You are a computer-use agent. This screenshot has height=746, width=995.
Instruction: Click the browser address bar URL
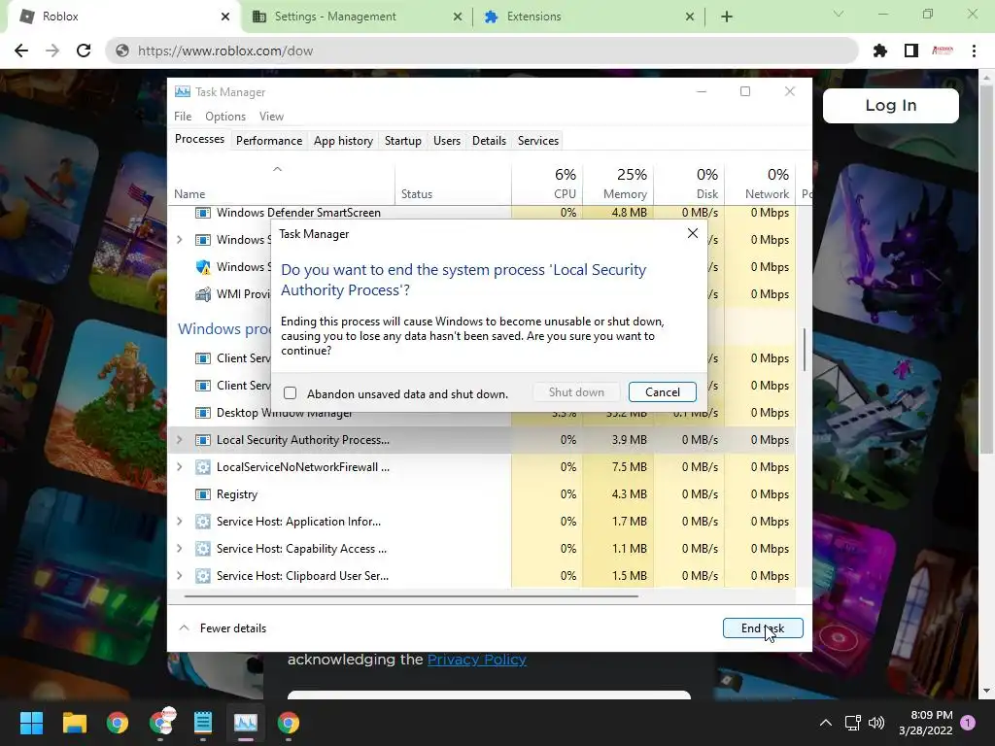[x=225, y=51]
